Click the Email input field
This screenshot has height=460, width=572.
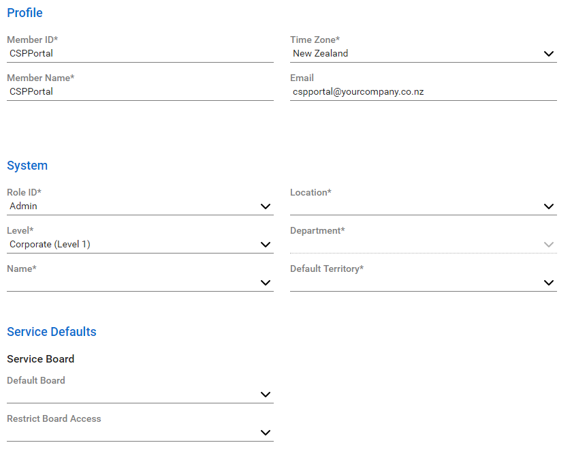[423, 91]
